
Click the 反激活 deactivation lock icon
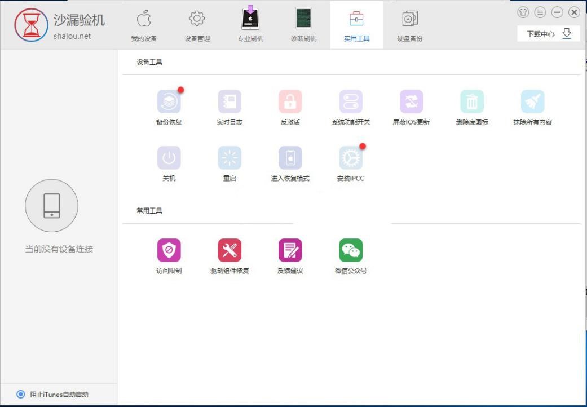click(290, 102)
